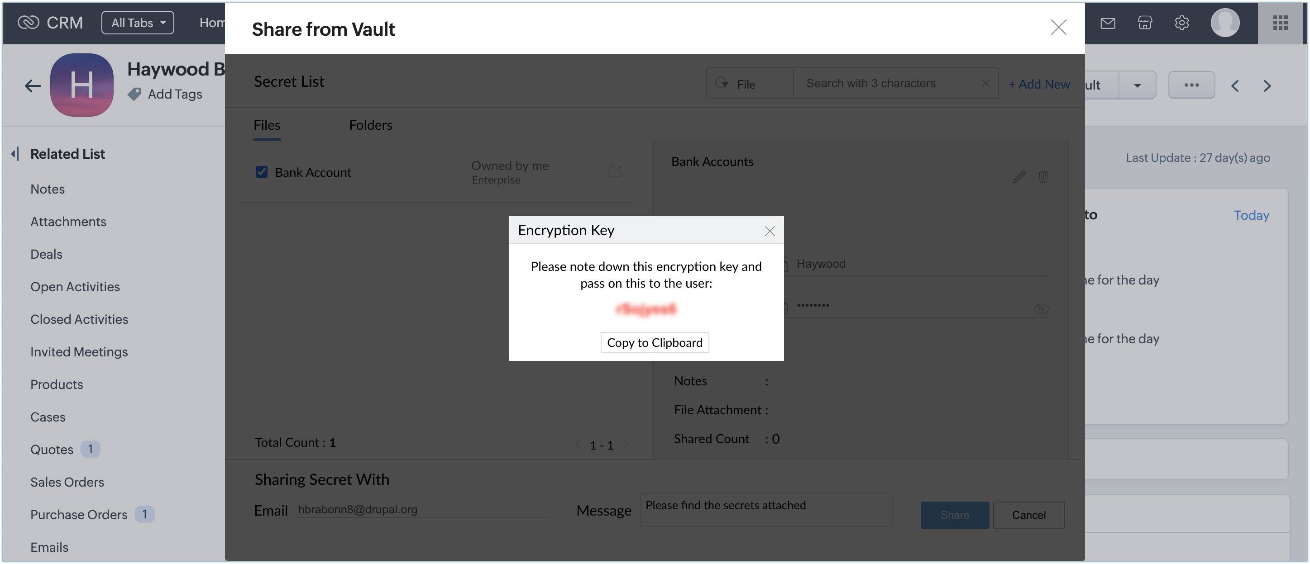Image resolution: width=1310 pixels, height=564 pixels.
Task: Click the Copy to Clipboard button
Action: coord(655,342)
